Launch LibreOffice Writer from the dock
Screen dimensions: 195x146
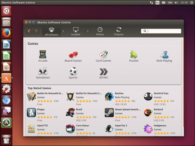[6, 44]
